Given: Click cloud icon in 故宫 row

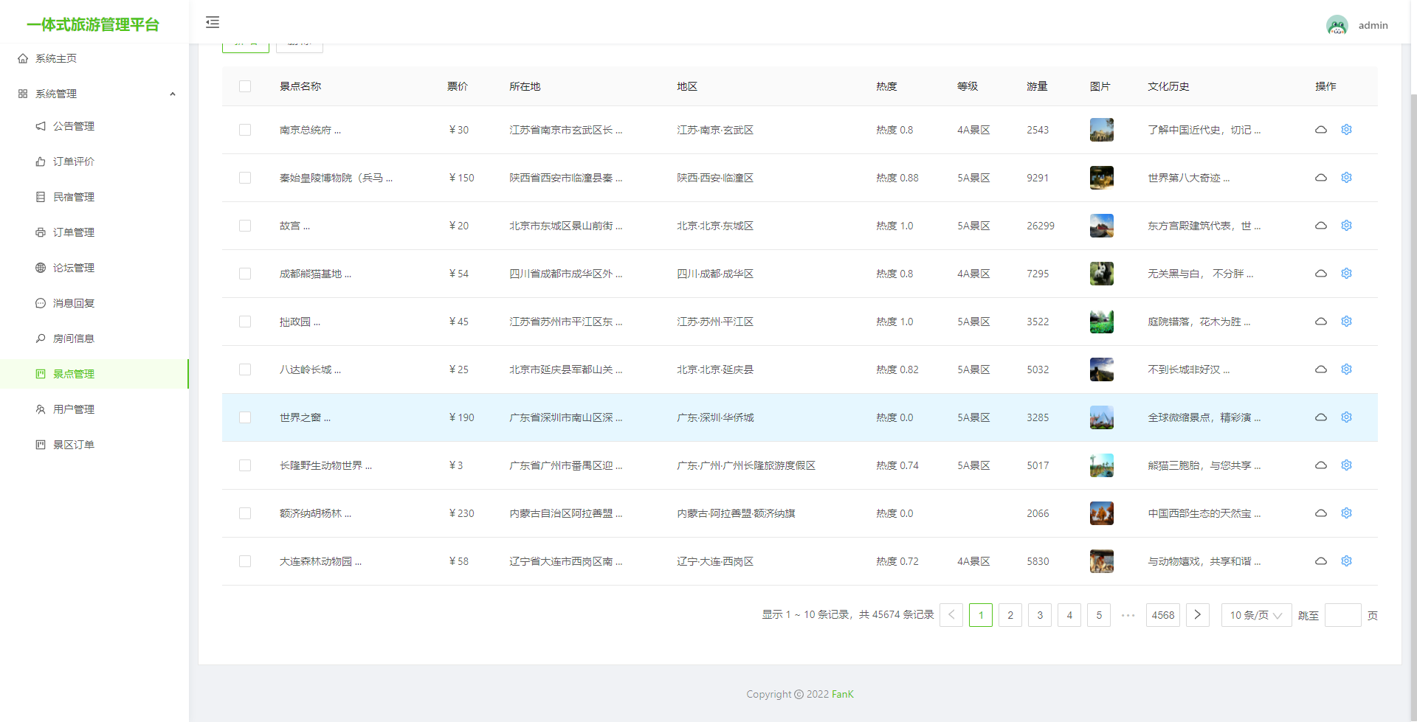Looking at the screenshot, I should click(1321, 226).
